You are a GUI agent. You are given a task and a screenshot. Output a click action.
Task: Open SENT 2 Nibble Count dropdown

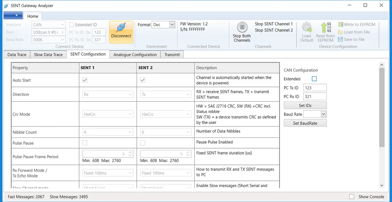(x=166, y=132)
